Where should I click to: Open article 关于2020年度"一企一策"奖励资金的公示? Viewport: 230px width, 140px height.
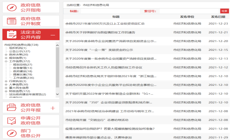[x=99, y=50]
